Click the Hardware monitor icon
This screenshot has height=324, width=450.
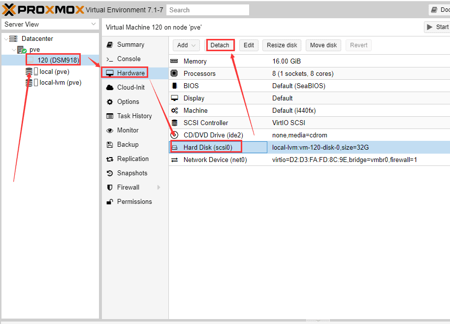(110, 73)
